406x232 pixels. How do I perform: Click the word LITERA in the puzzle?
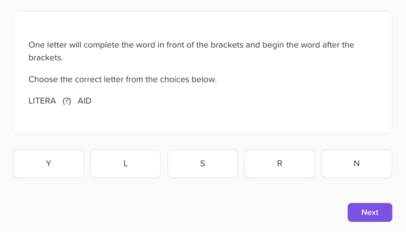(x=42, y=101)
